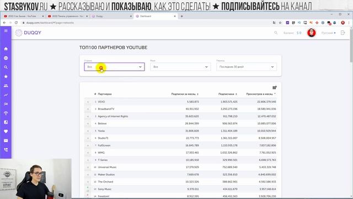Expand the FullScreen row
Viewport: 353px width, 199px height.
click(88, 145)
